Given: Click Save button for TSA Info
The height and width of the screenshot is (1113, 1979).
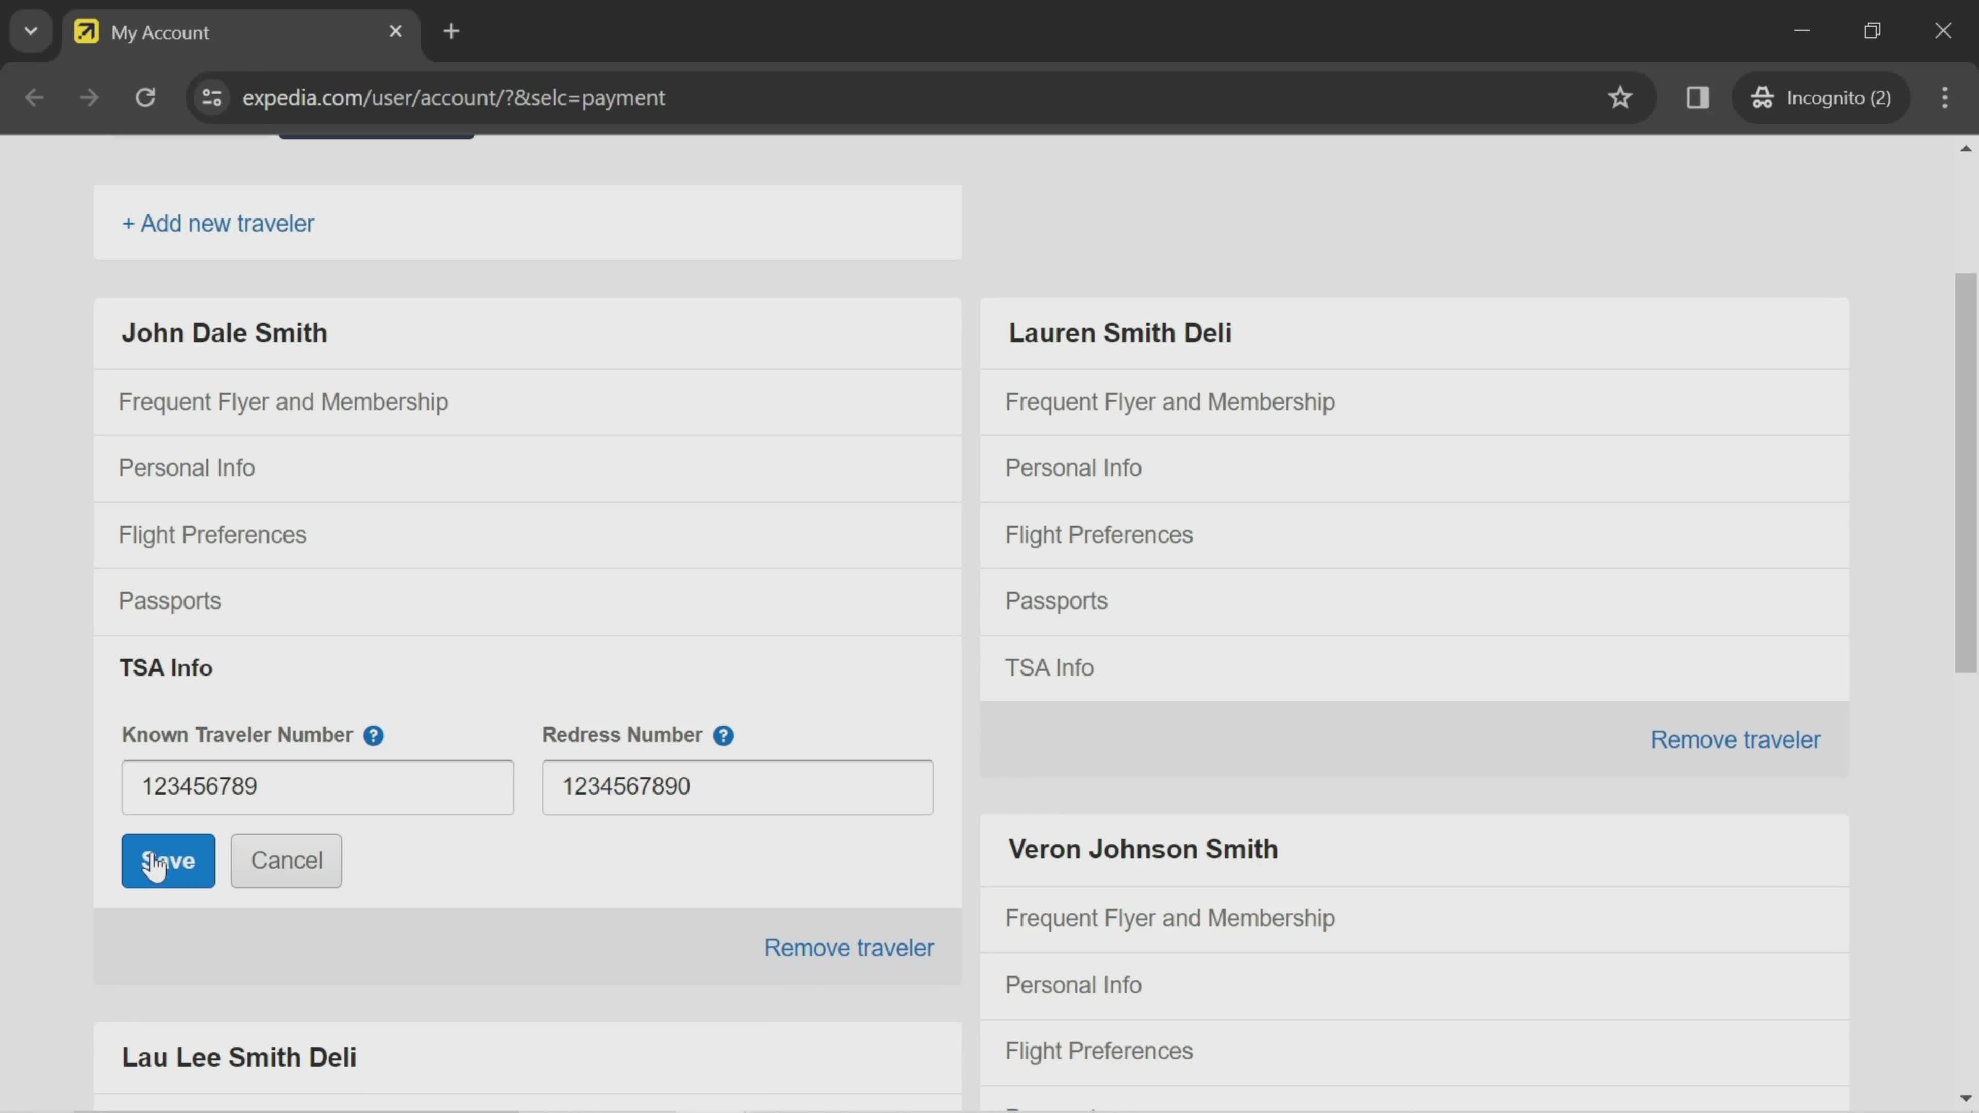Looking at the screenshot, I should click(x=166, y=860).
